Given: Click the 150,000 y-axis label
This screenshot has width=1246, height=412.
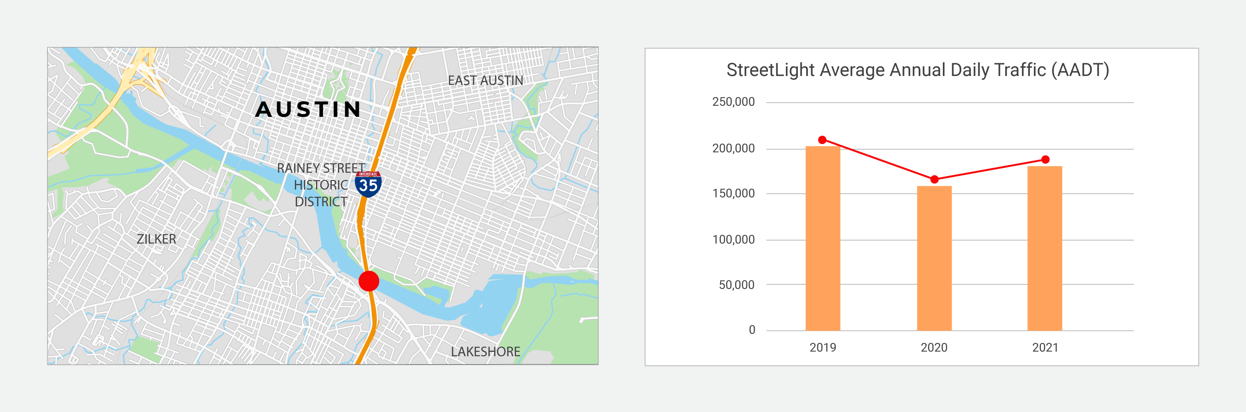Looking at the screenshot, I should [x=733, y=193].
